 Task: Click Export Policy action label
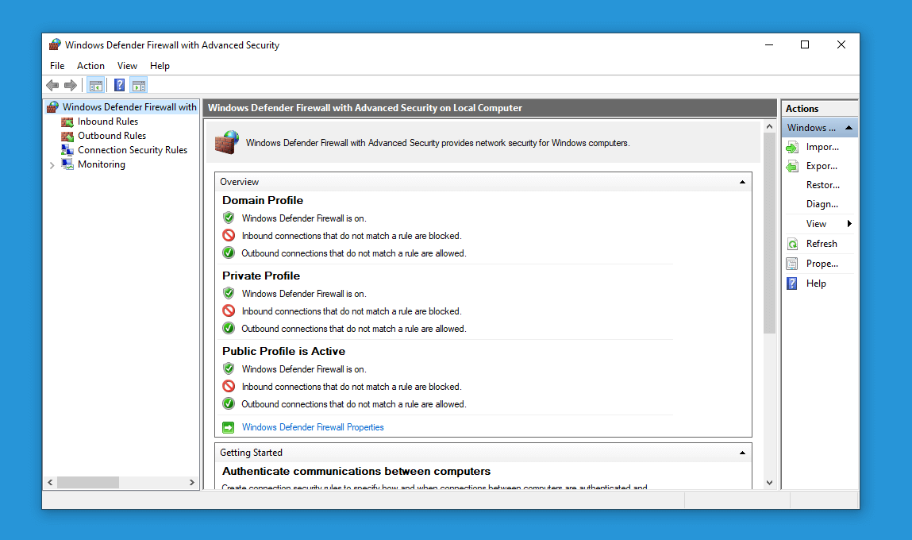[822, 167]
